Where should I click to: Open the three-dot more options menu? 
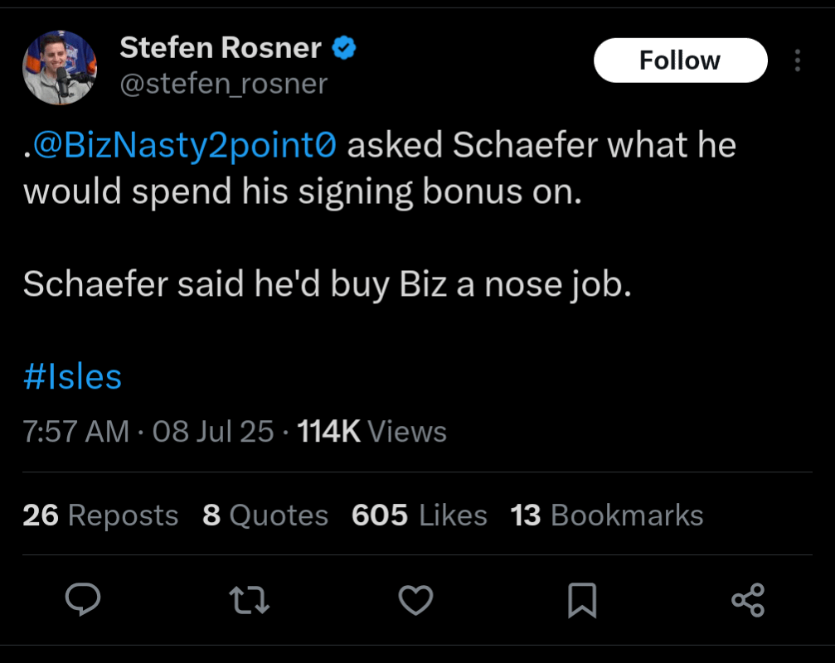click(797, 60)
